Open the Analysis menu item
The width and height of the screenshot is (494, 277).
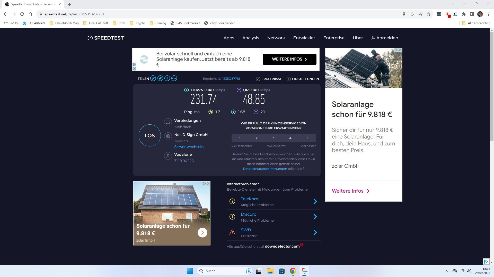point(251,38)
